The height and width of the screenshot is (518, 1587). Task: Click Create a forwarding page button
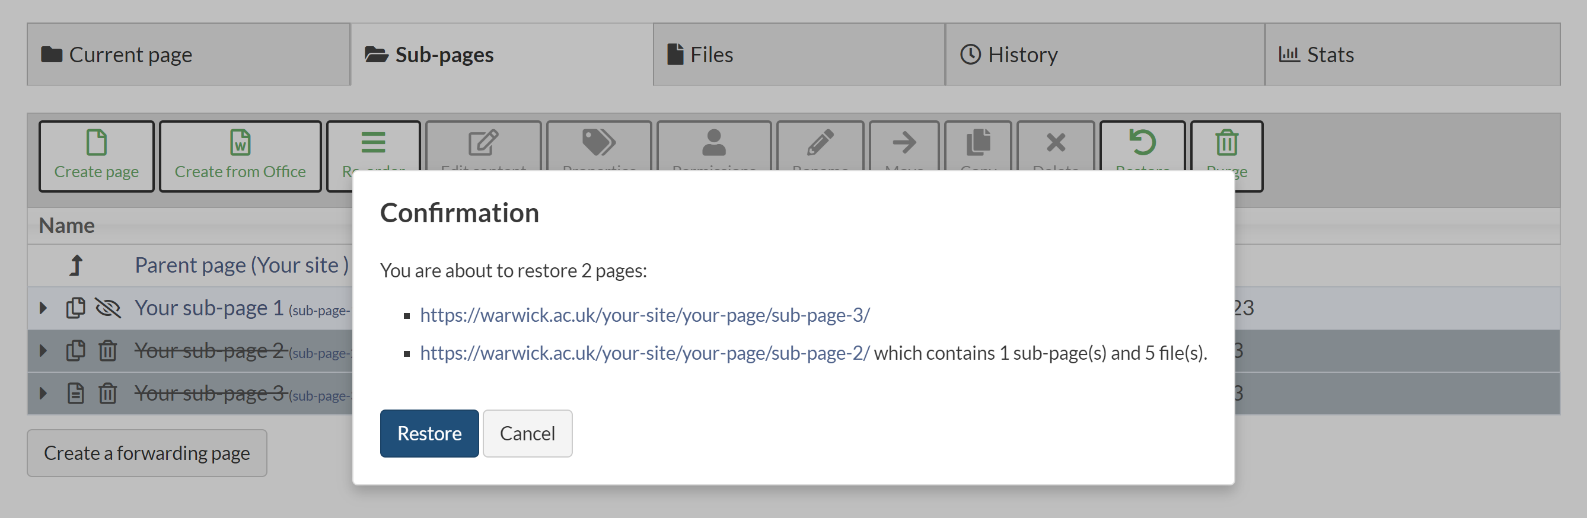[146, 453]
